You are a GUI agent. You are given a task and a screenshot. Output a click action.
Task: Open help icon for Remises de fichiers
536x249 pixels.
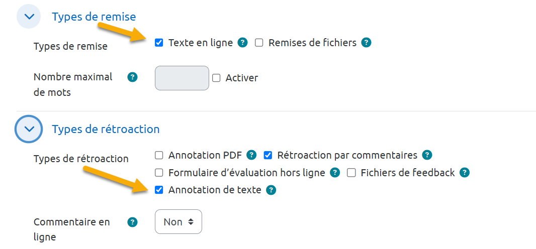coord(367,43)
